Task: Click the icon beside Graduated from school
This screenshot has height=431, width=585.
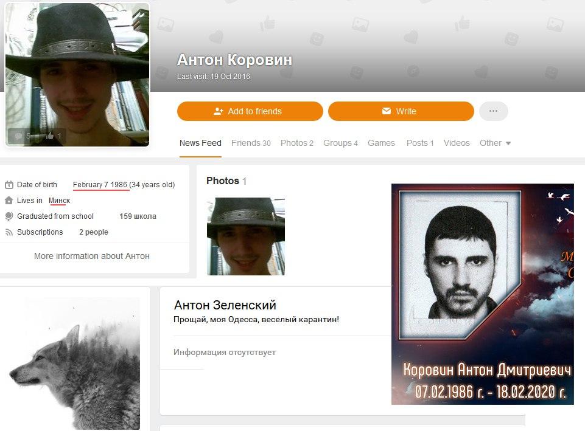Action: click(x=9, y=216)
